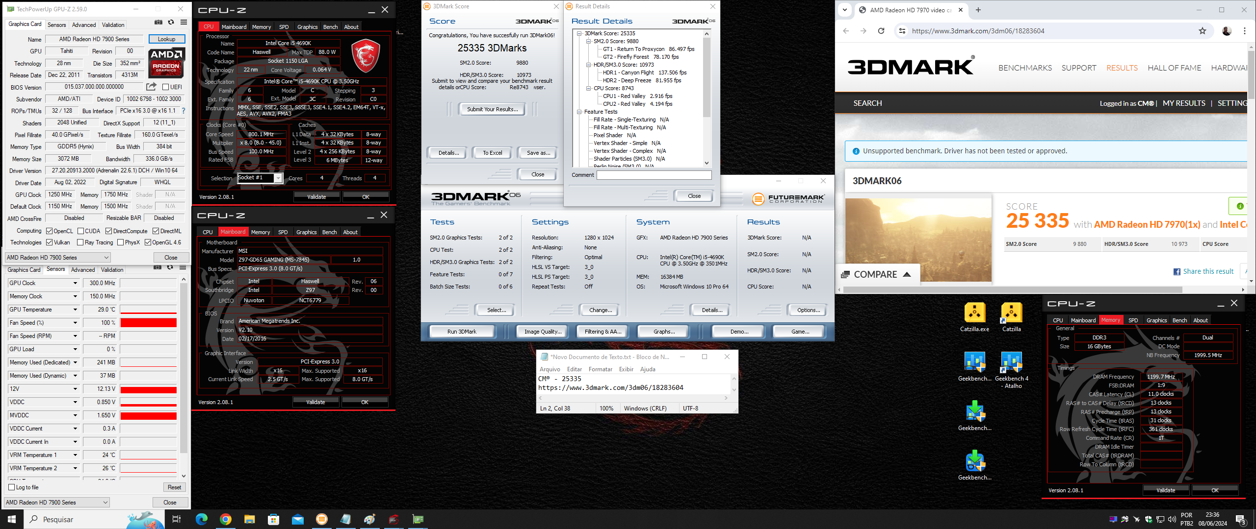The width and height of the screenshot is (1256, 529).
Task: Click the Run 3DMark button
Action: click(x=462, y=332)
